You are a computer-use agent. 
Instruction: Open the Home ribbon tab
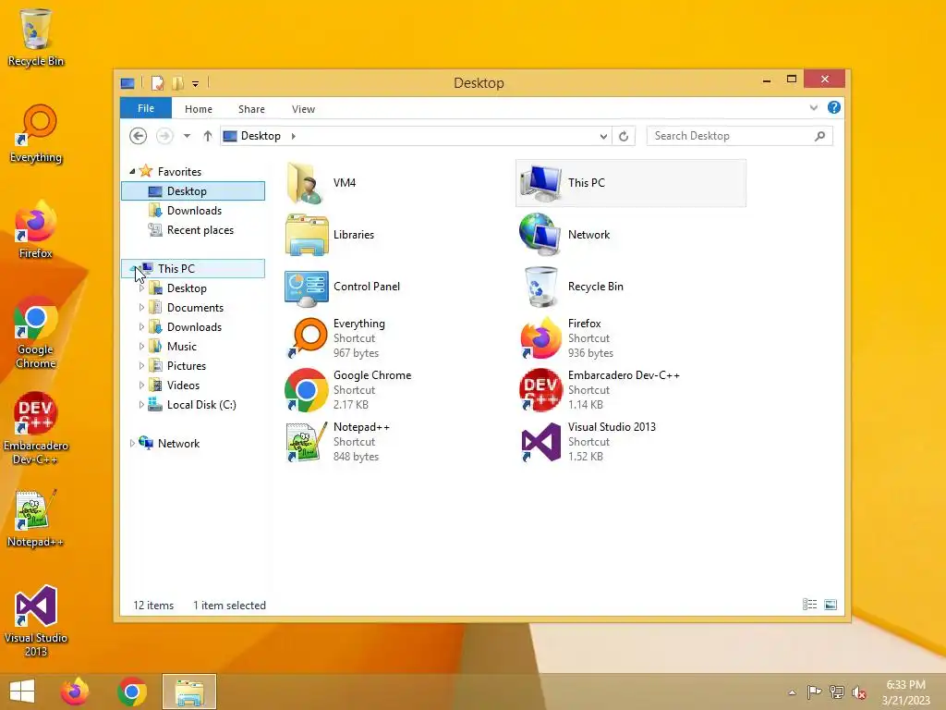tap(199, 109)
